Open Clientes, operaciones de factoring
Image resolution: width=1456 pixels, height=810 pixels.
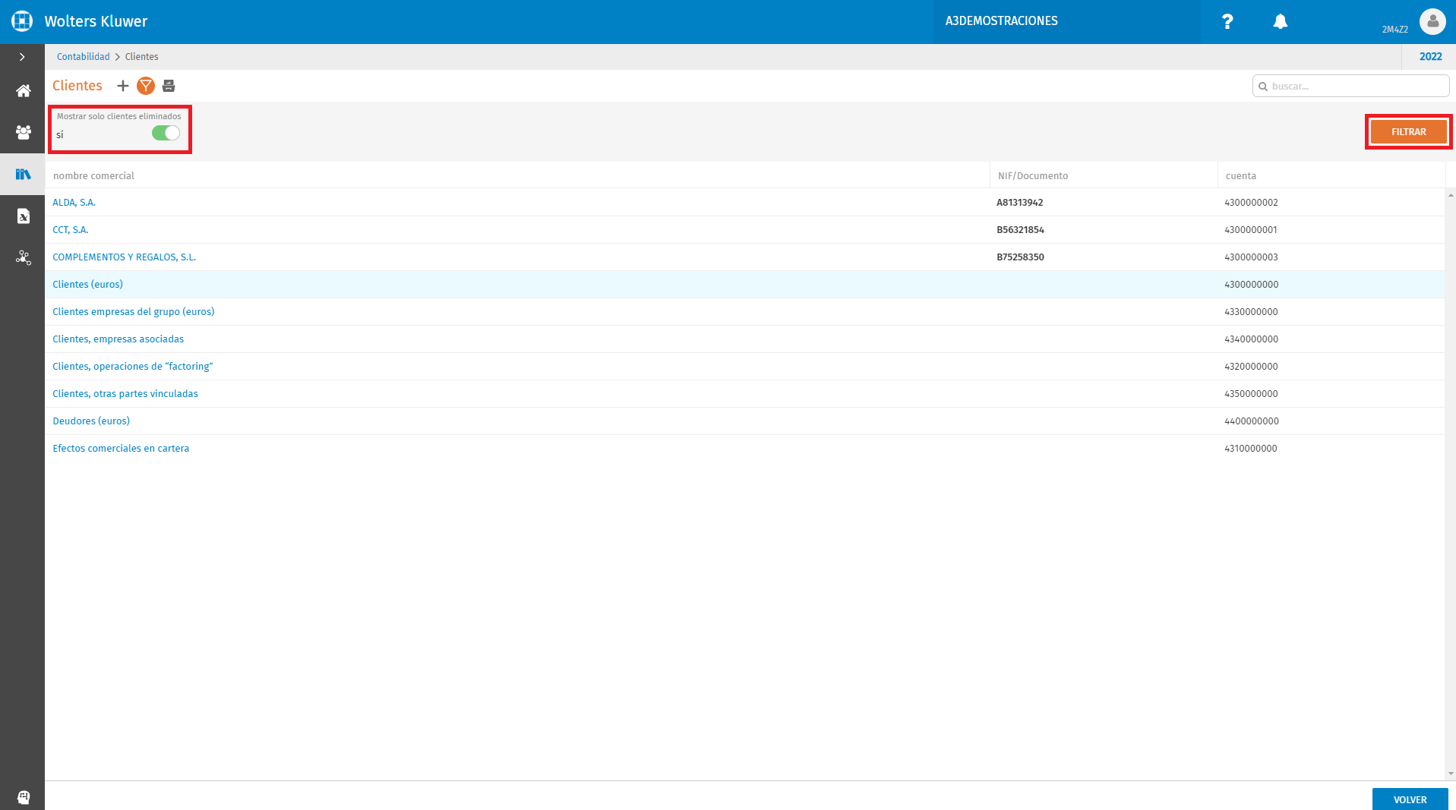point(133,367)
